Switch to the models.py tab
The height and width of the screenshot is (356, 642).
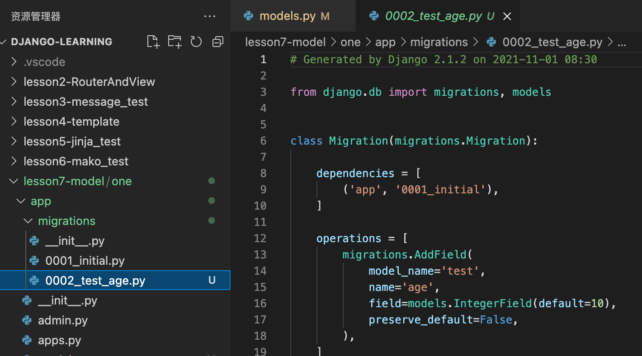pyautogui.click(x=293, y=16)
